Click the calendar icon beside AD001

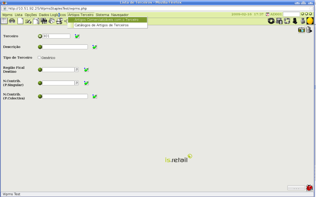coord(268,14)
